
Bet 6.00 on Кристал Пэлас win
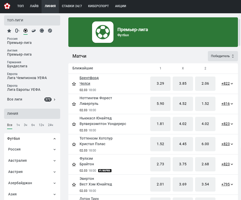pos(205,144)
